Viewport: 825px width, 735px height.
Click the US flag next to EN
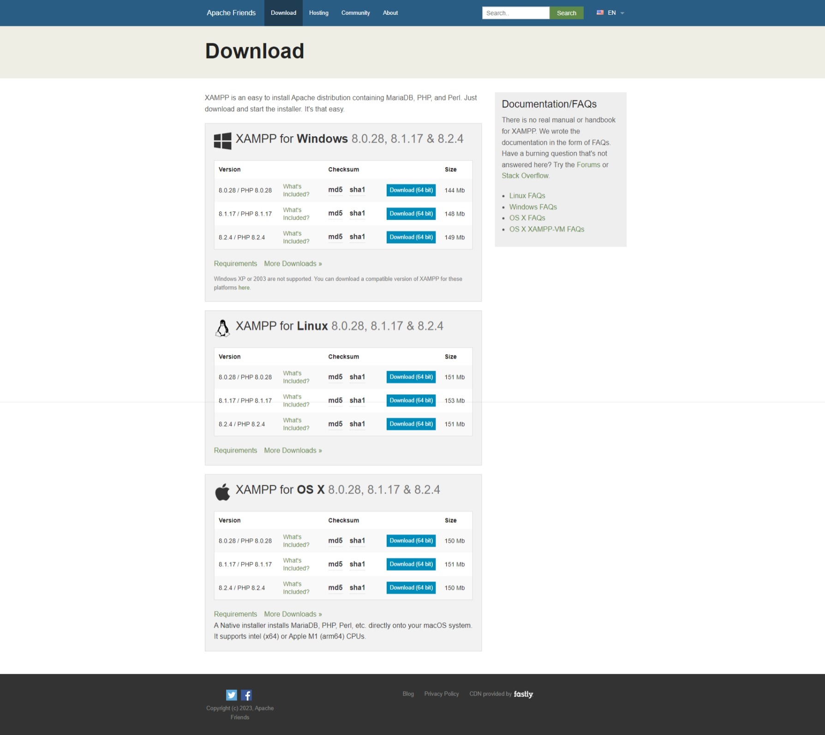pyautogui.click(x=599, y=12)
